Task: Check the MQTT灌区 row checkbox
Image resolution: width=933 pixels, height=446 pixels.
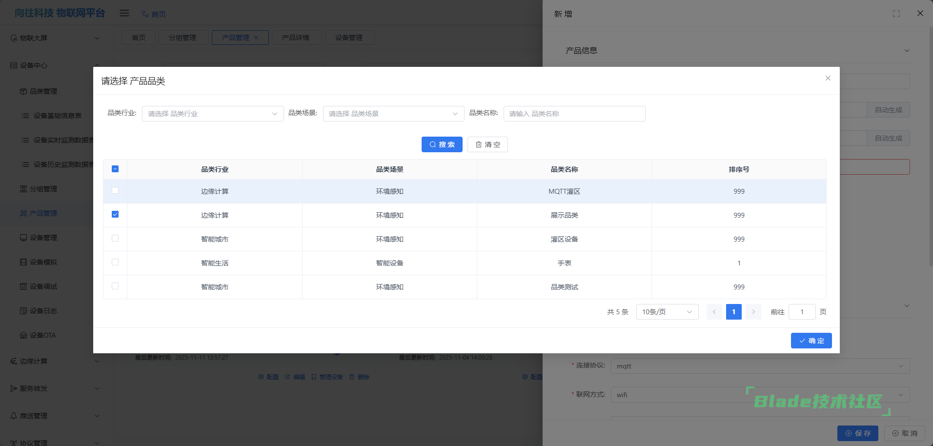Action: point(115,190)
